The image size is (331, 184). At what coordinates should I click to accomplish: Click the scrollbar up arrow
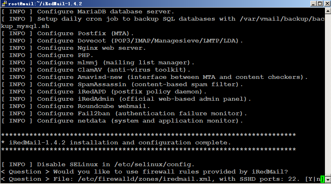(x=328, y=11)
